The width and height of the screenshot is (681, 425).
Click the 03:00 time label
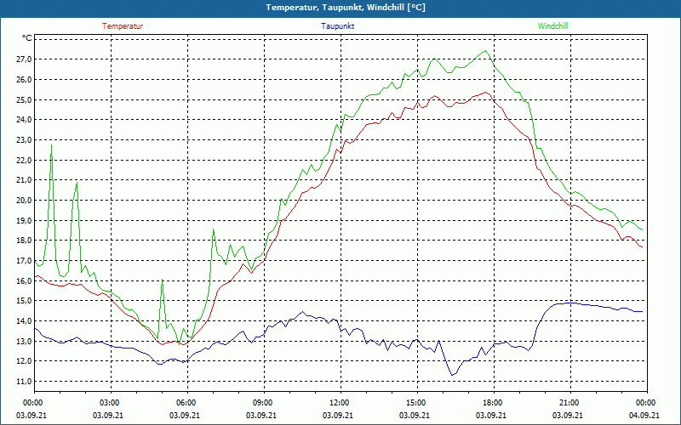pyautogui.click(x=112, y=403)
